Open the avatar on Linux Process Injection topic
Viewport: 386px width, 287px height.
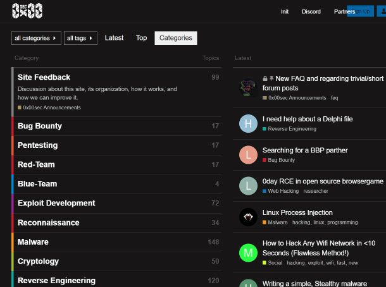tap(248, 217)
